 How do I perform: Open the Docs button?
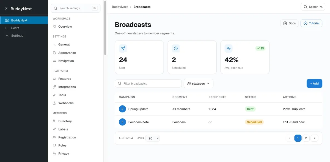tap(289, 23)
